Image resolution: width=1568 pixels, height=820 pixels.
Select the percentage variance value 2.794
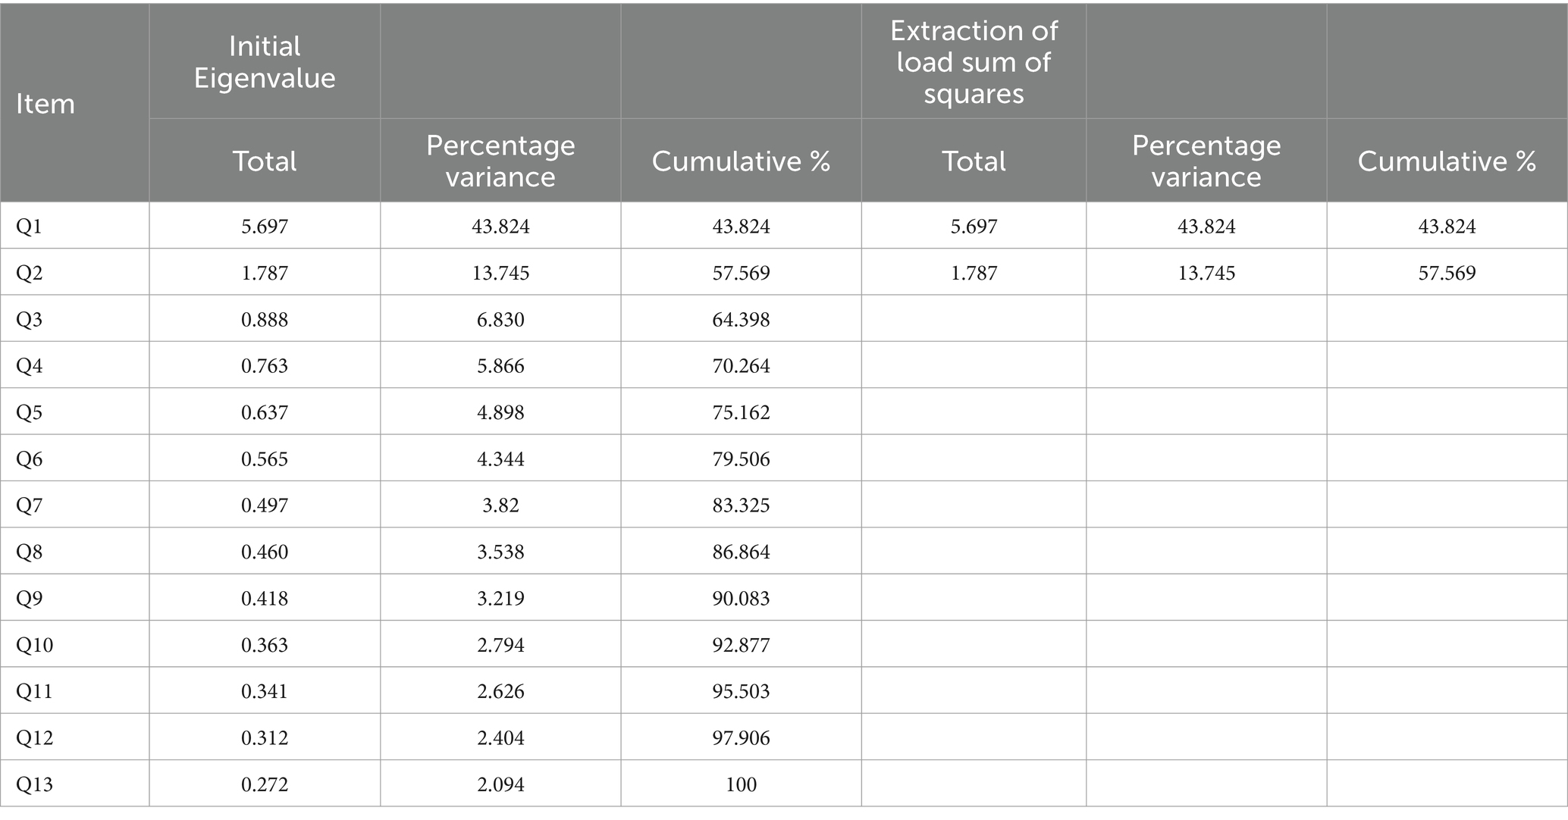(x=500, y=645)
